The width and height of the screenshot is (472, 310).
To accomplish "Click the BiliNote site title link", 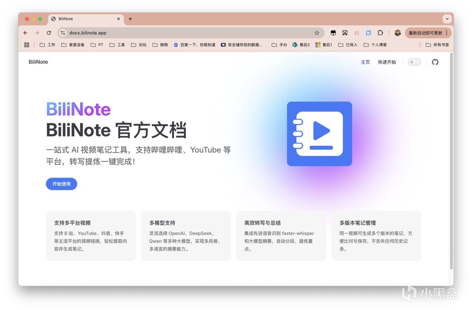I will tap(38, 62).
